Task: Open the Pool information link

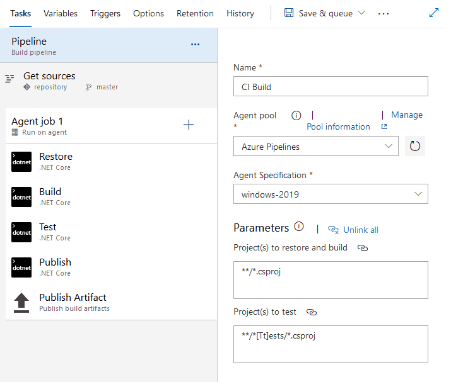Action: [x=338, y=126]
